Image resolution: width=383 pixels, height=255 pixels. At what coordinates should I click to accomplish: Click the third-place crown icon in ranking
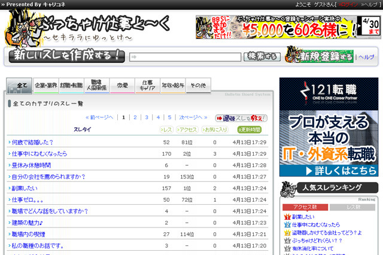pyautogui.click(x=287, y=232)
